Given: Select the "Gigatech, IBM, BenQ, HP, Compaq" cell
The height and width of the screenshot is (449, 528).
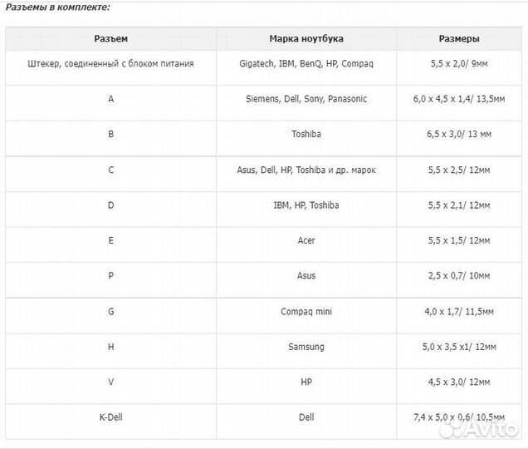Looking at the screenshot, I should pyautogui.click(x=306, y=63).
